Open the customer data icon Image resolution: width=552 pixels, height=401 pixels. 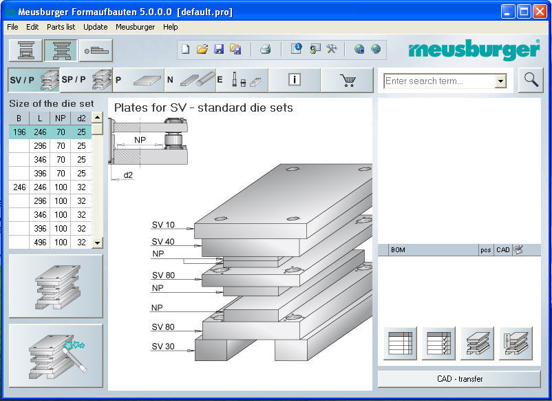click(x=315, y=49)
